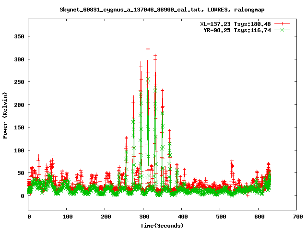Click the 500 x-axis tick label

pos(221,217)
